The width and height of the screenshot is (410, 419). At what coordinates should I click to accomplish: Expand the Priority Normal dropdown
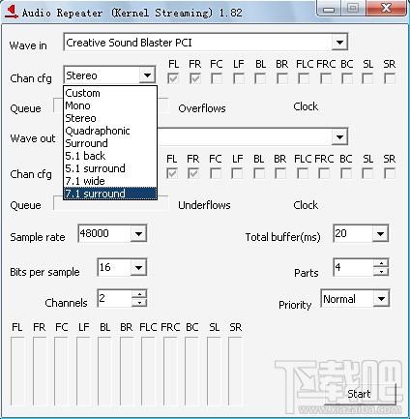tap(381, 298)
